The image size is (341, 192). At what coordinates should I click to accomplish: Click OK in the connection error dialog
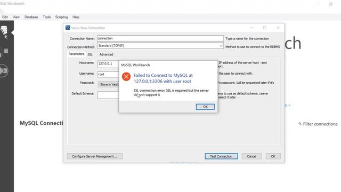pos(205,107)
